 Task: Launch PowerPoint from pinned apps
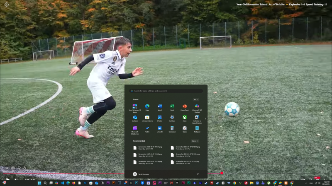184,106
